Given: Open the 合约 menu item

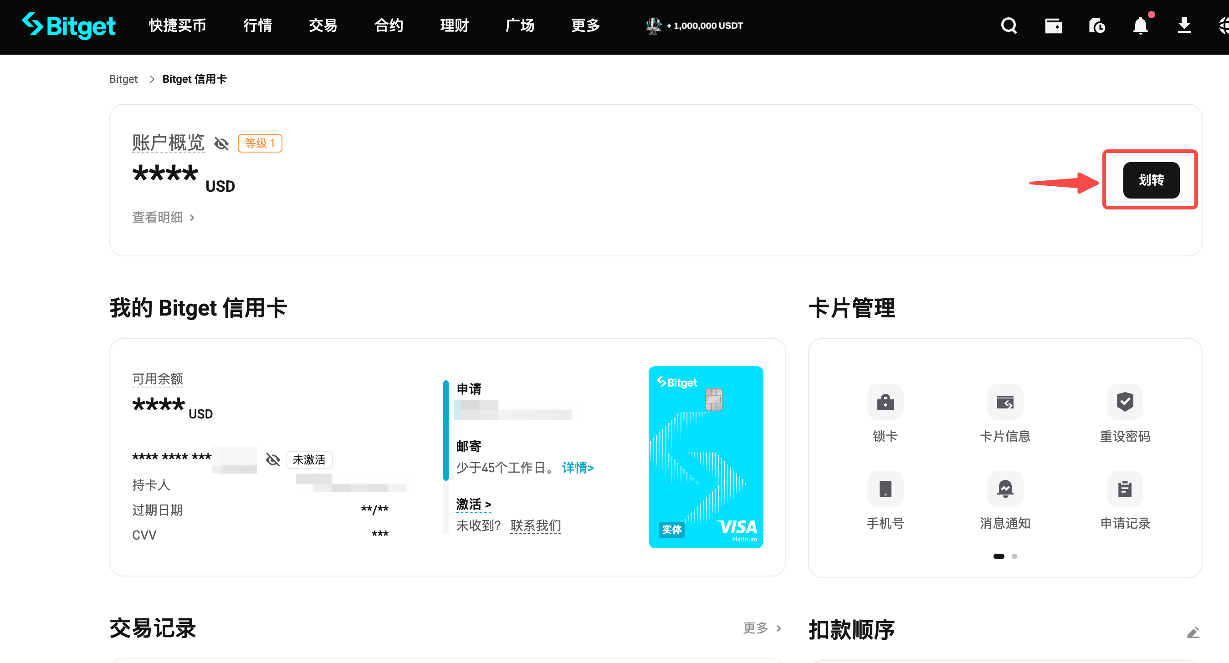Looking at the screenshot, I should 388,26.
